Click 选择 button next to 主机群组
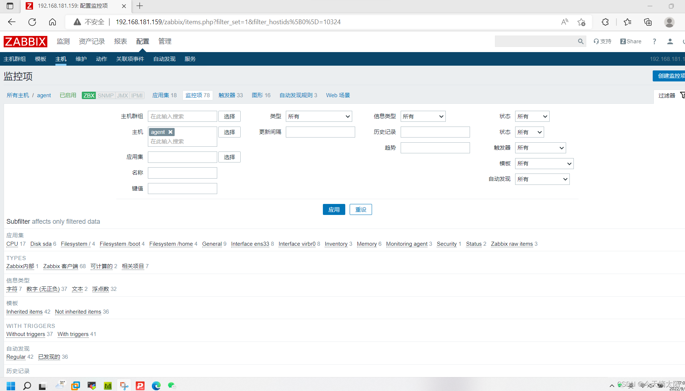The height and width of the screenshot is (391, 685). tap(230, 116)
